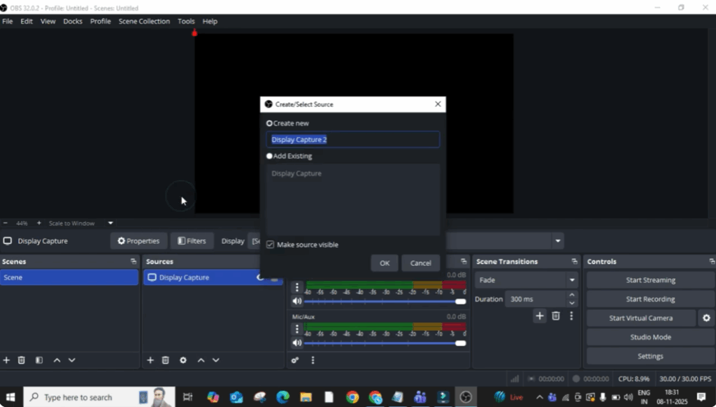Select the Add Existing radio button

click(269, 156)
